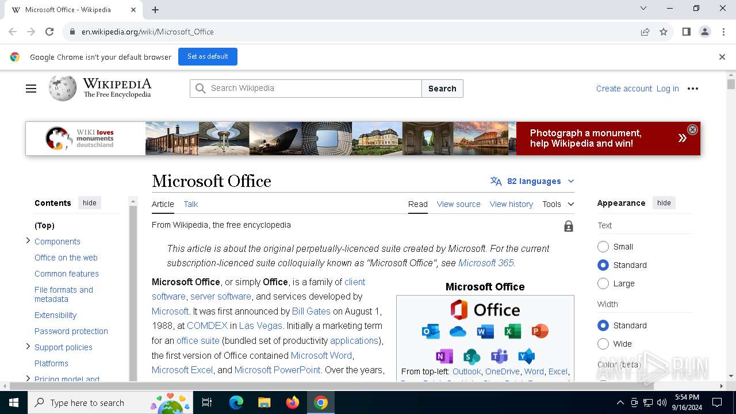The image size is (736, 414).
Task: Open Task View on taskbar
Action: point(207,402)
